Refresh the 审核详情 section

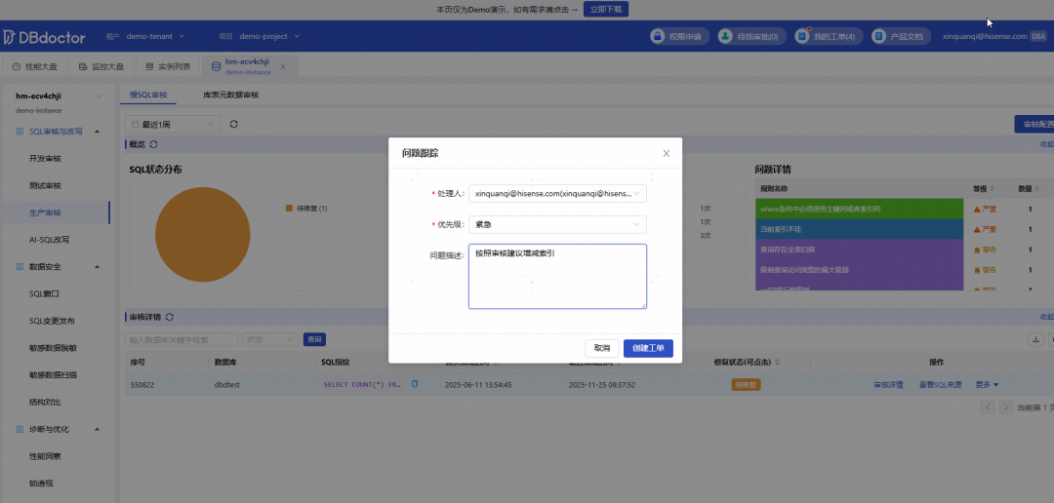point(170,317)
